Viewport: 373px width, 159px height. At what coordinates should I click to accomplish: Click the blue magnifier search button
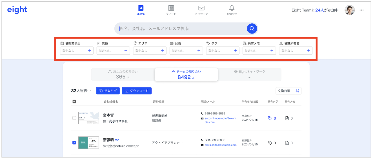[x=252, y=28]
